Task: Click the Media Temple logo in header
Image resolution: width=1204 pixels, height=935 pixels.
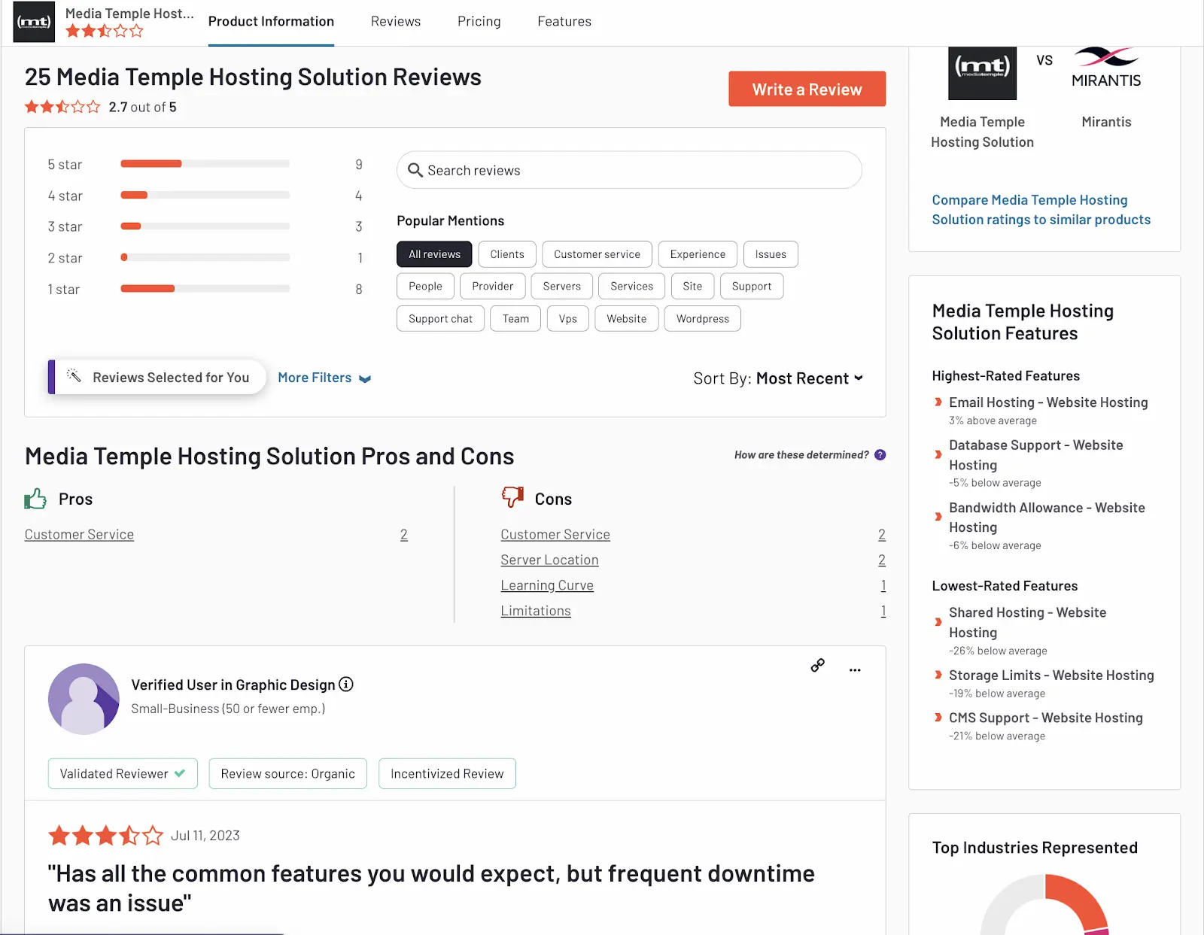Action: [34, 22]
